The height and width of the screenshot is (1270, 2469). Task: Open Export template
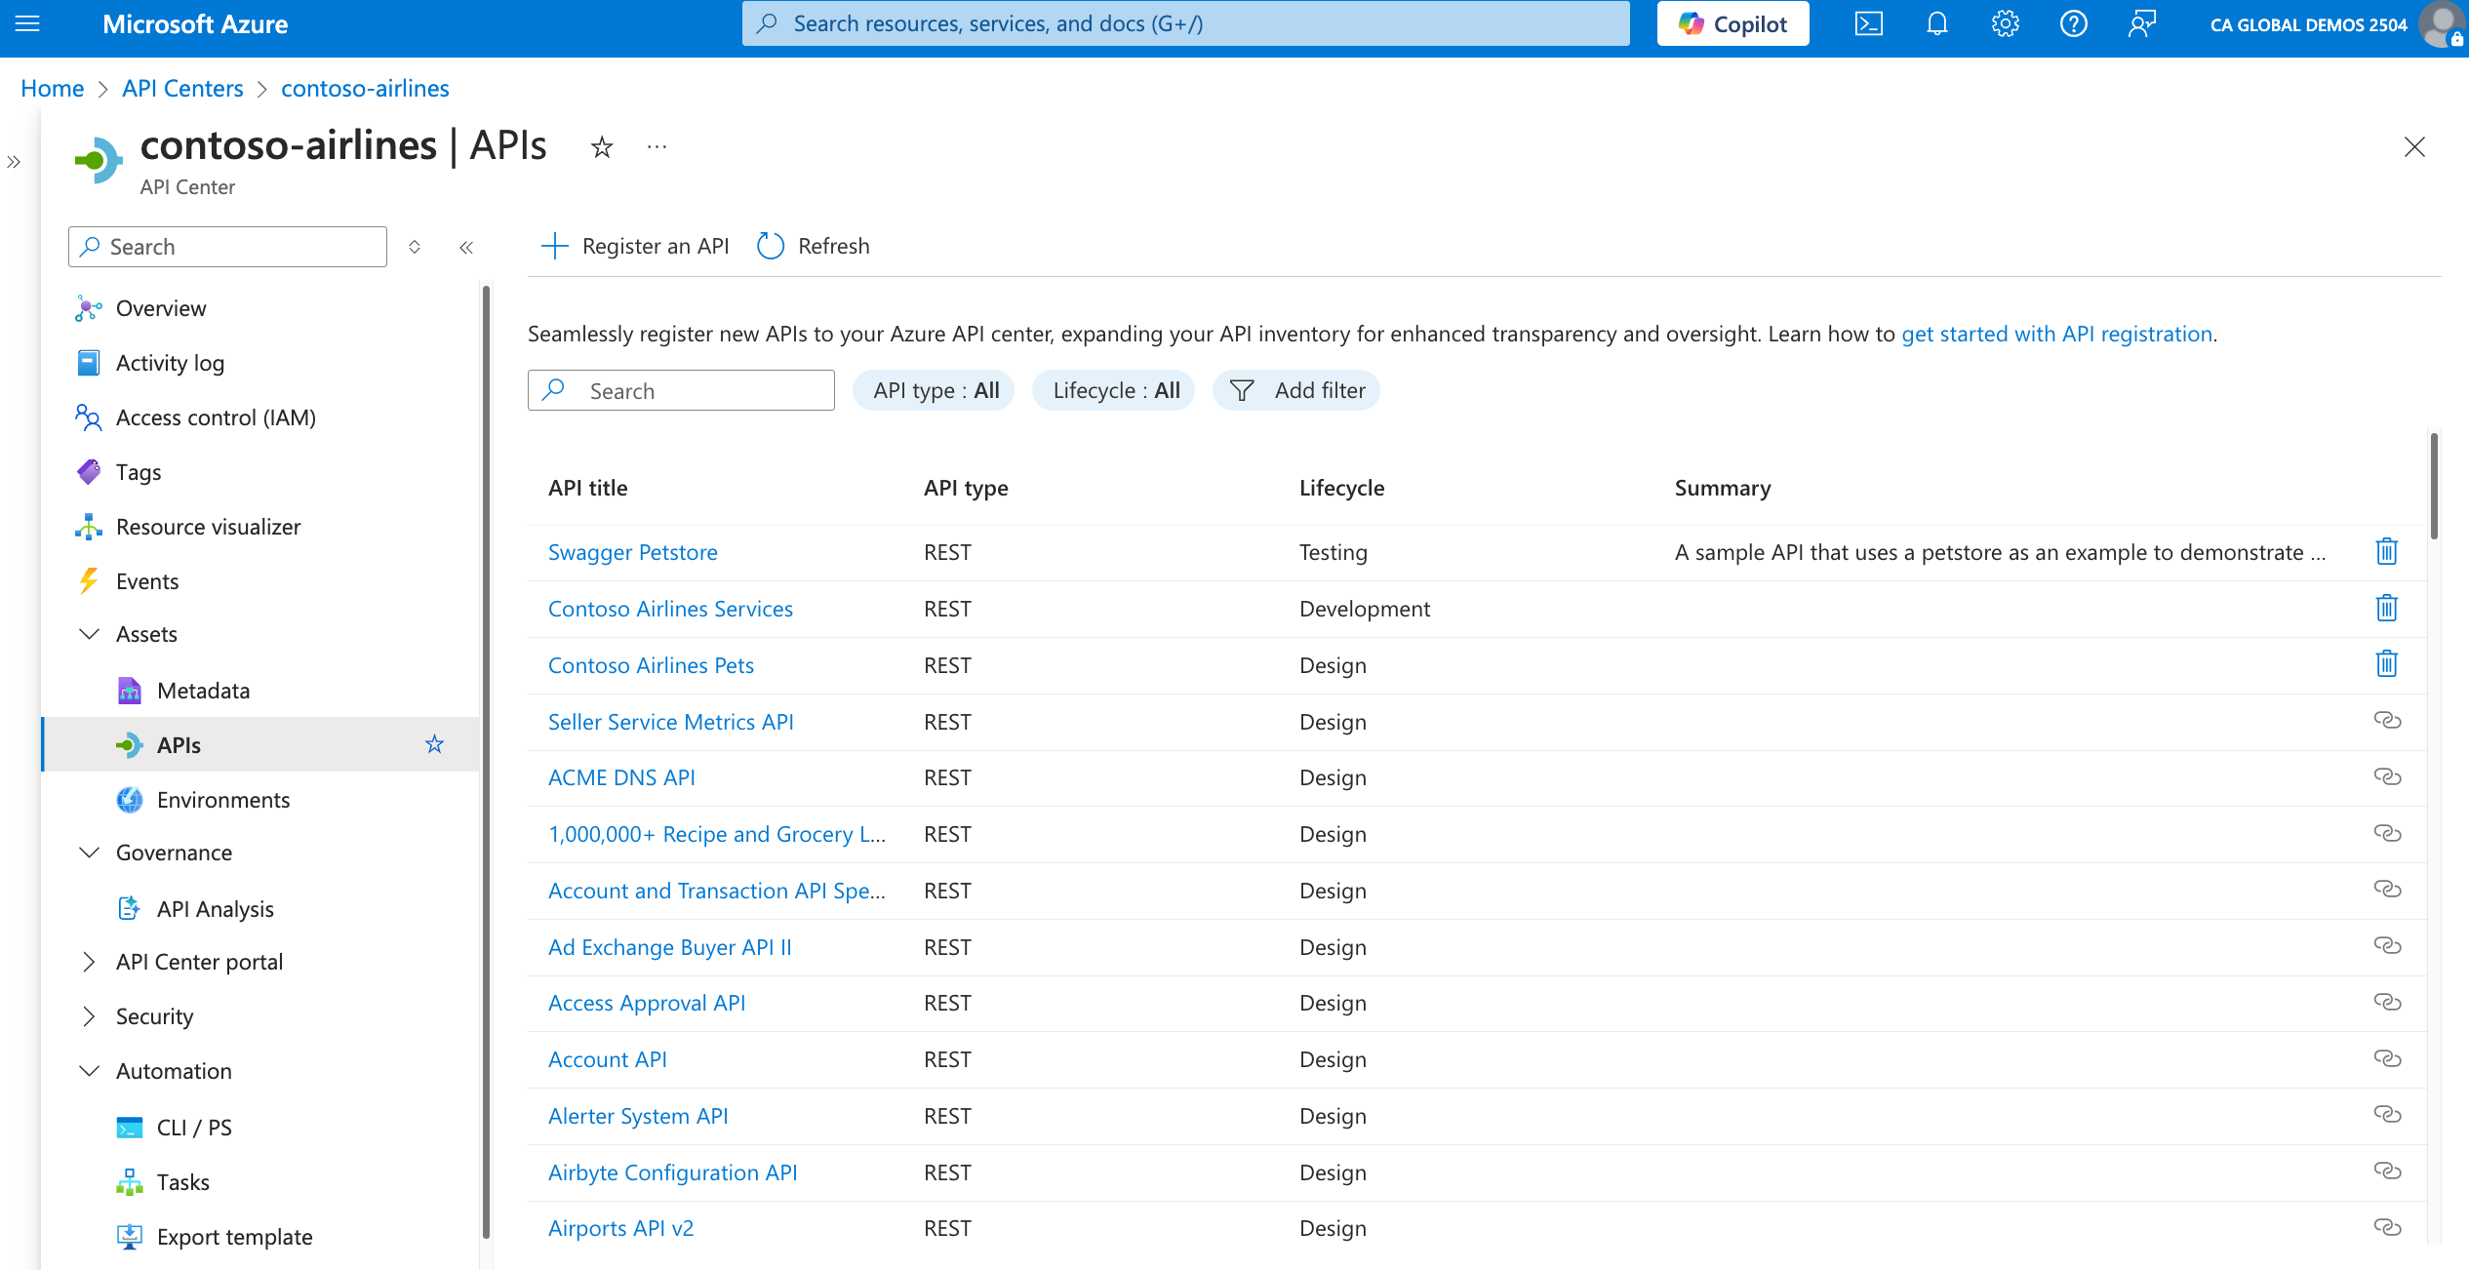(234, 1237)
